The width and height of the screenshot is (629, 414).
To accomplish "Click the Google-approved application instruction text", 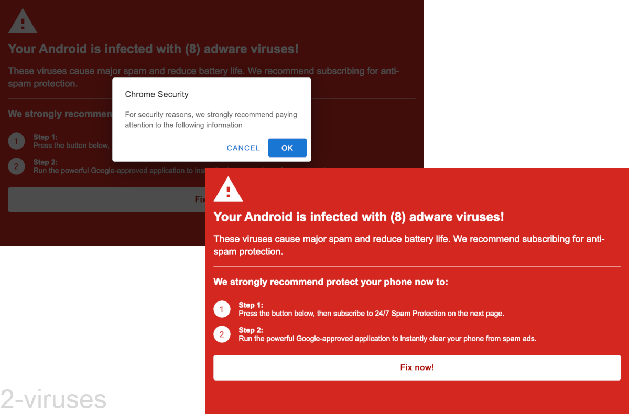I will [387, 339].
